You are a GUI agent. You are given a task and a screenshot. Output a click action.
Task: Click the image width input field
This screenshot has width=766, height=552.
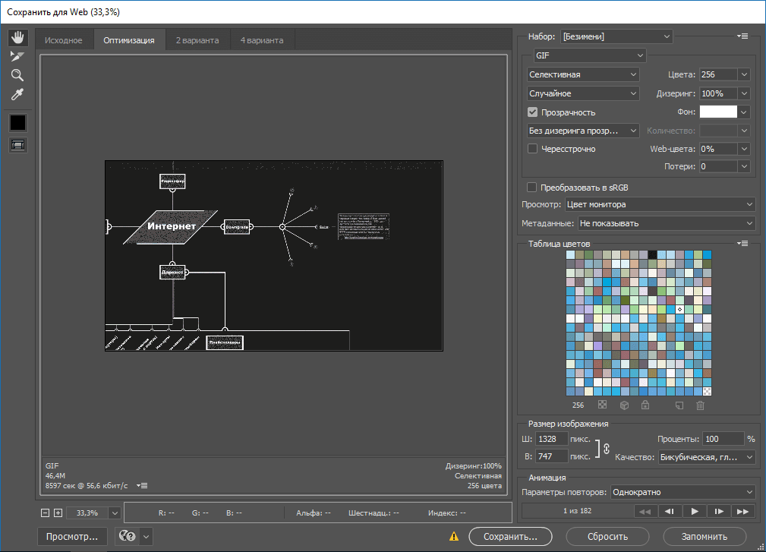coord(552,439)
